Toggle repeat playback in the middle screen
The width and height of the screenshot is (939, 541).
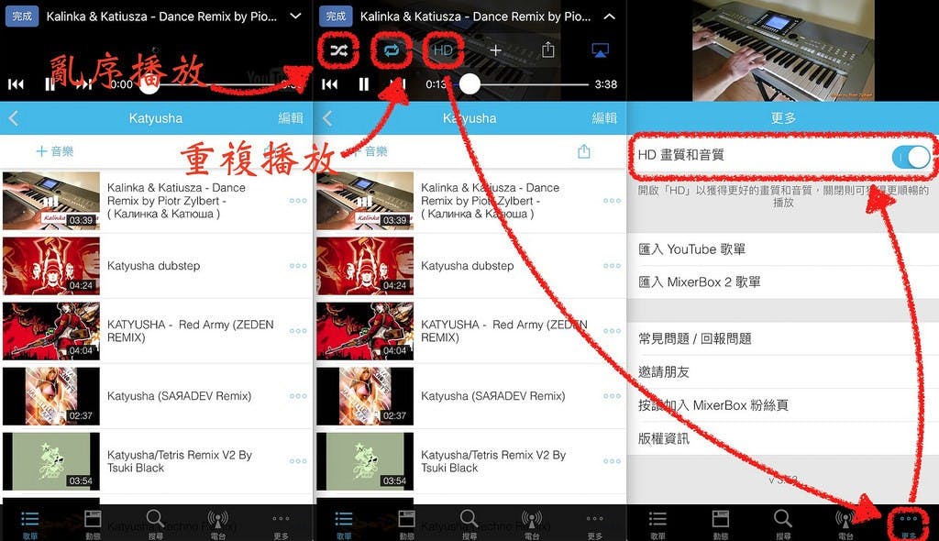tap(391, 50)
